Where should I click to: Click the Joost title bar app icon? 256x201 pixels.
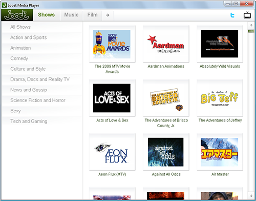click(4, 5)
